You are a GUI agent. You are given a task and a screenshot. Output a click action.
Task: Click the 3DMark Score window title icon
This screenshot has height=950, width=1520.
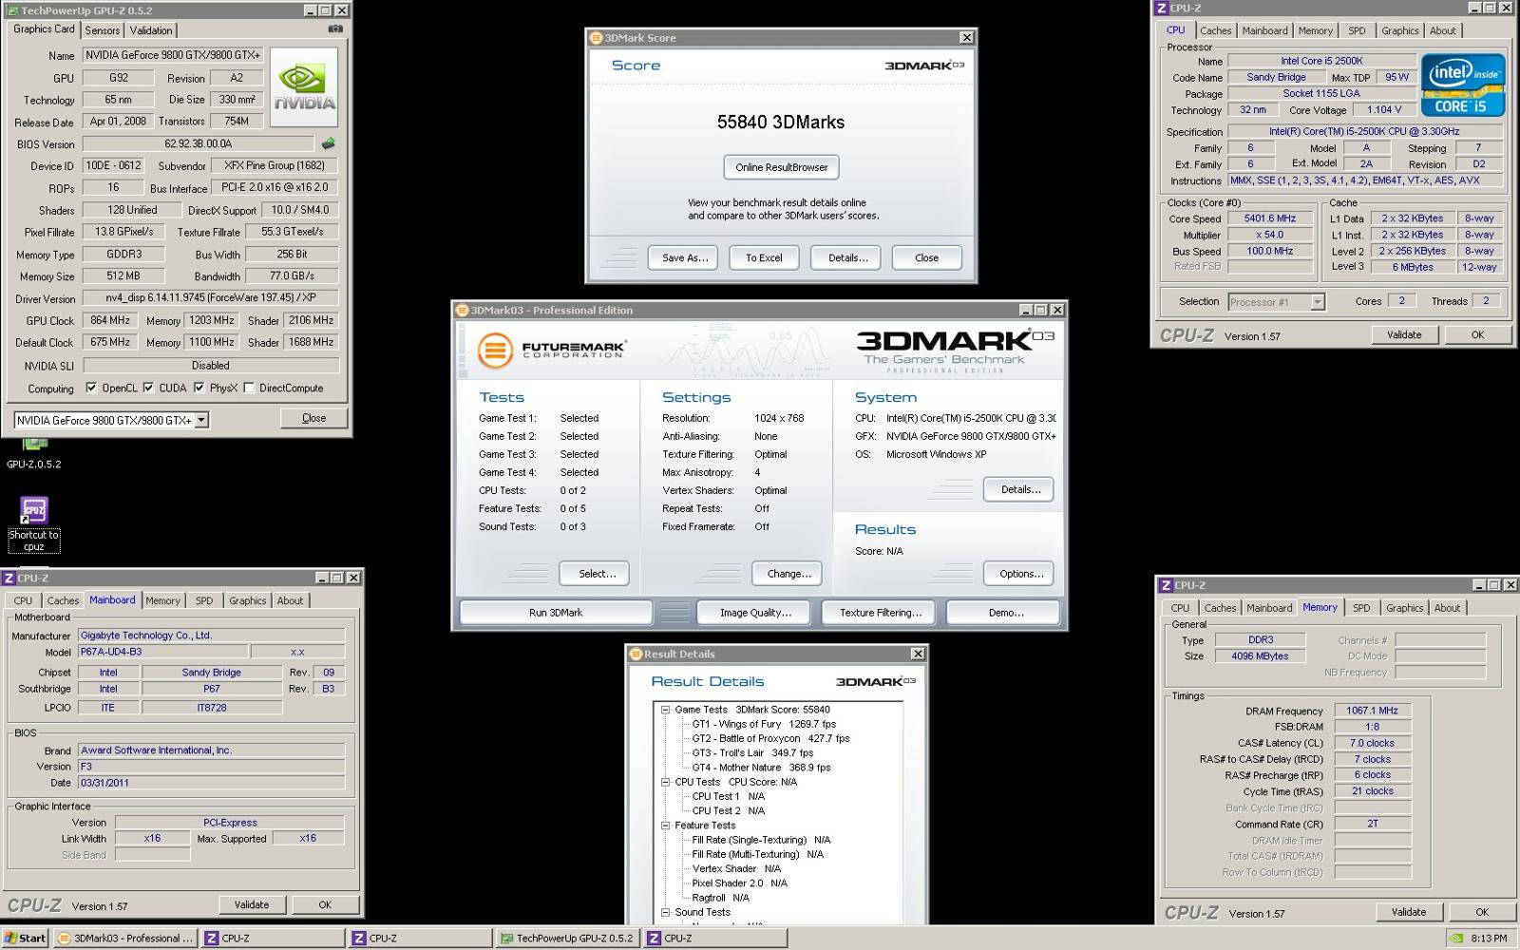click(596, 38)
